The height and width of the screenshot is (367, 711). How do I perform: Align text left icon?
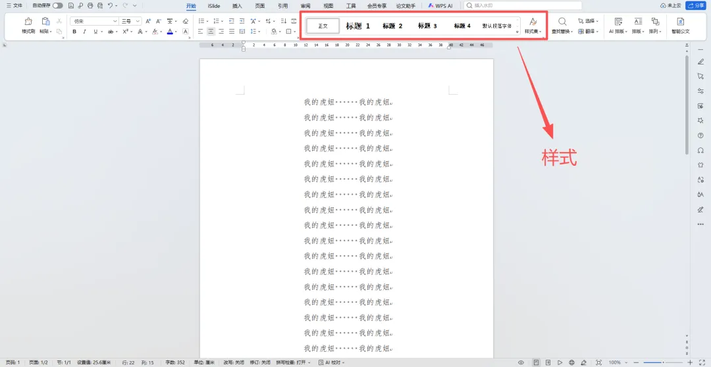tap(201, 32)
